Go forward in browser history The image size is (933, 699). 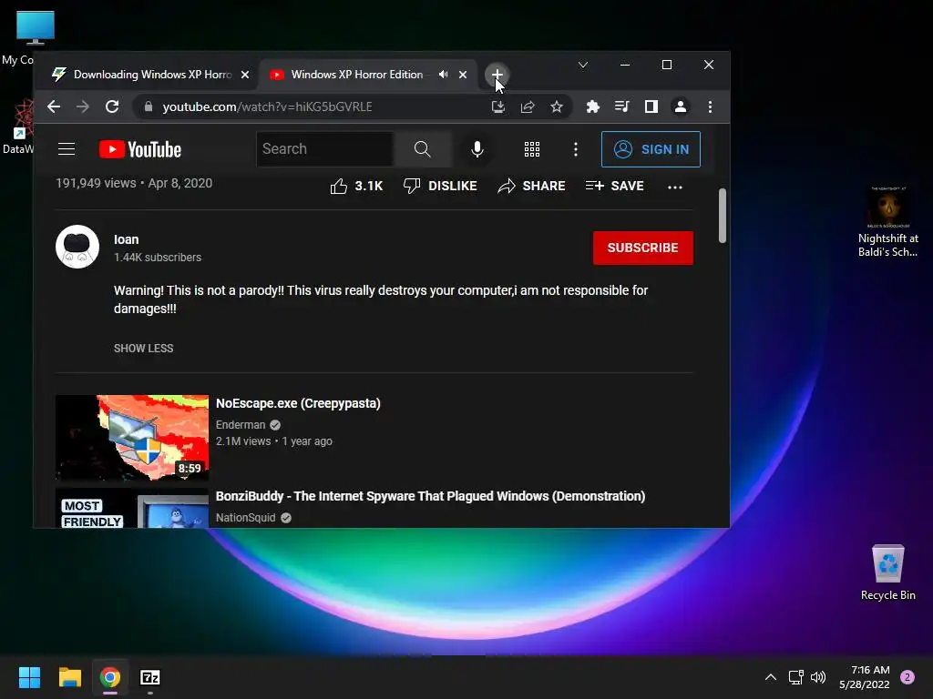tap(83, 107)
